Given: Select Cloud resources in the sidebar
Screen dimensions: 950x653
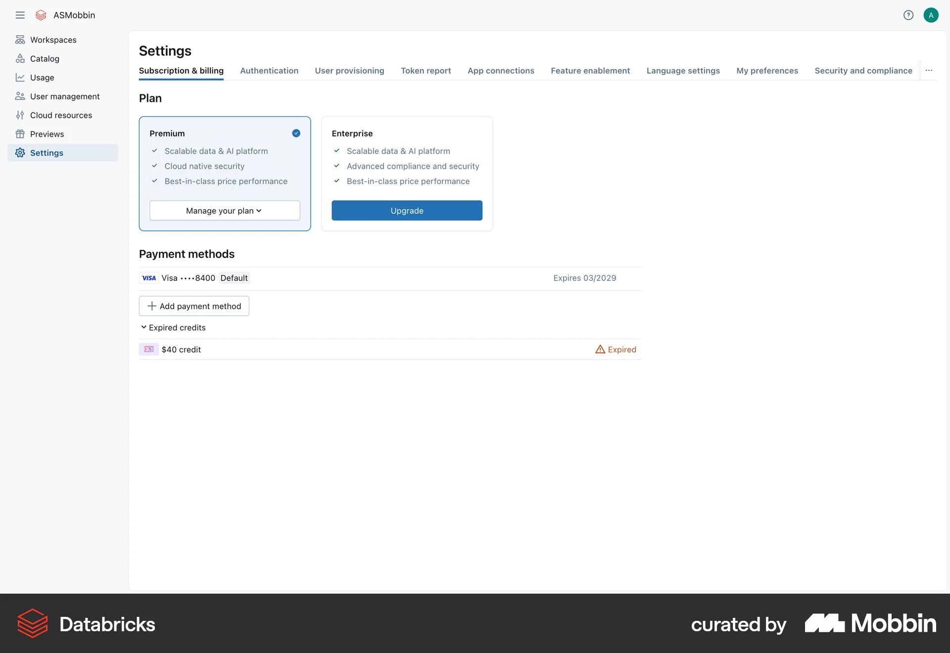Looking at the screenshot, I should click(61, 115).
